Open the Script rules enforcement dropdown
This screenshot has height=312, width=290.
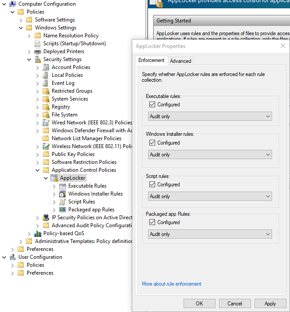(210, 196)
